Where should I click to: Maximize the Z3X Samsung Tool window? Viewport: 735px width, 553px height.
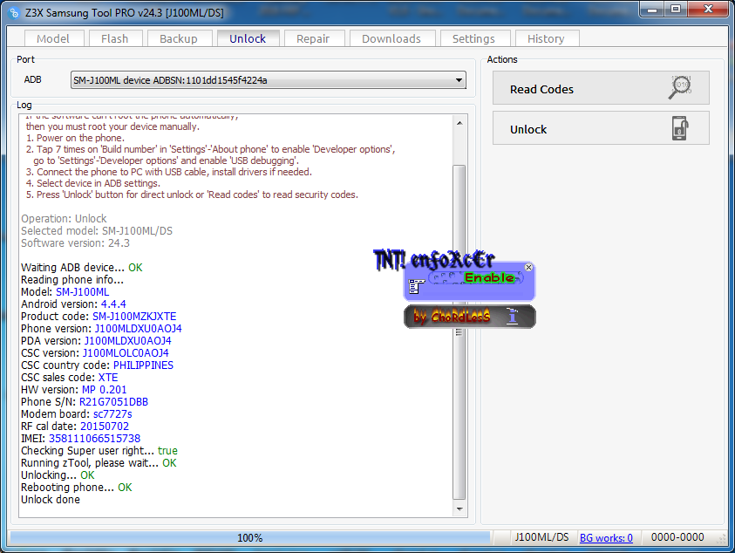coord(676,9)
